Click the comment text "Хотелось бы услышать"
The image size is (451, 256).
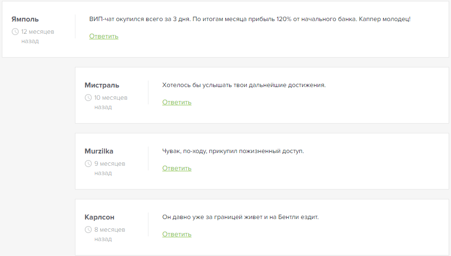point(244,85)
